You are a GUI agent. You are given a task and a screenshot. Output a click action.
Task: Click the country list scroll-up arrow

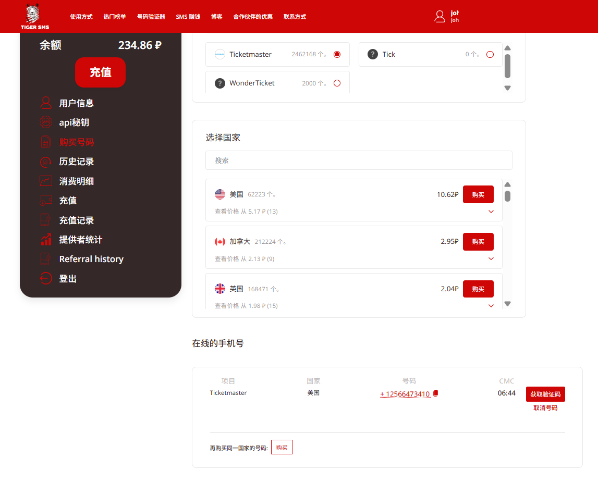point(508,184)
